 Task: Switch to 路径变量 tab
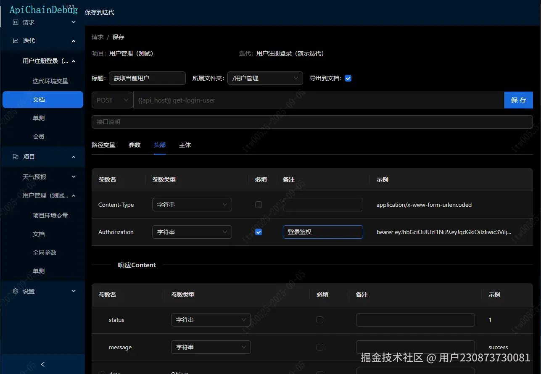[103, 145]
